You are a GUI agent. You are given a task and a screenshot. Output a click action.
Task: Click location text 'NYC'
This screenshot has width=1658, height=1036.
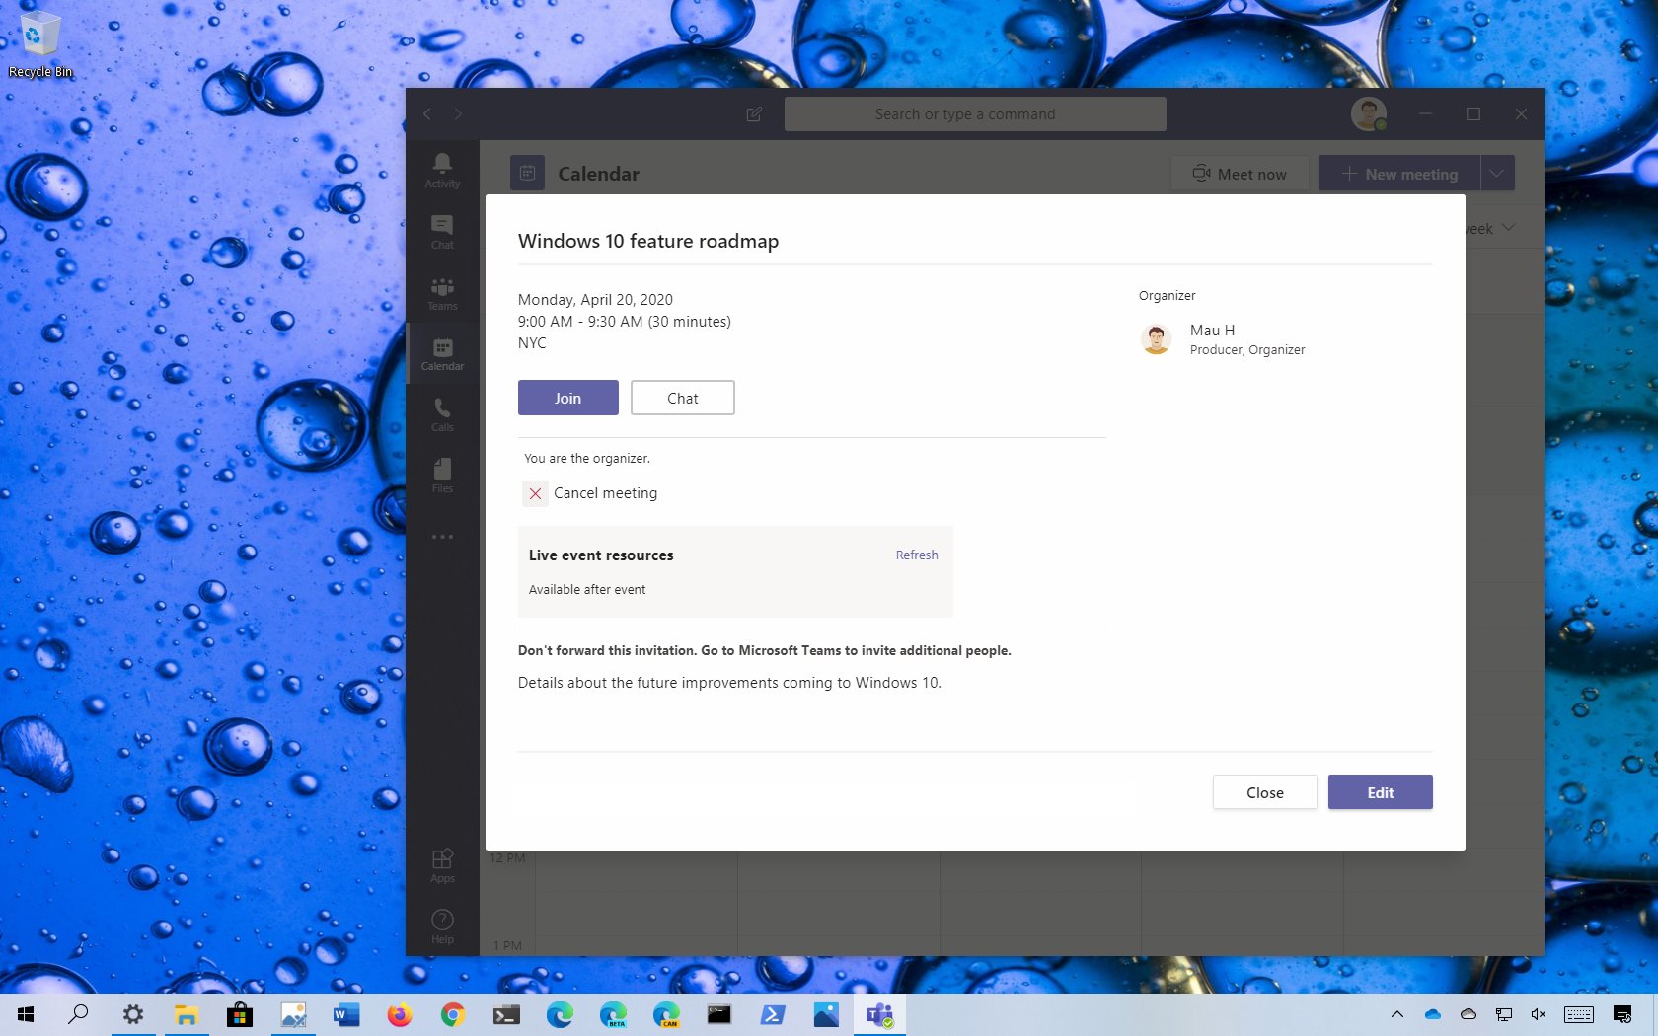(532, 343)
